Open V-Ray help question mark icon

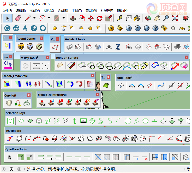coord(155,28)
